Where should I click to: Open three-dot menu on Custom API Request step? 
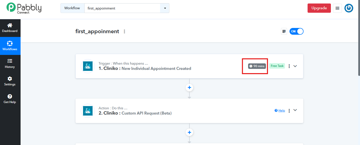289,111
